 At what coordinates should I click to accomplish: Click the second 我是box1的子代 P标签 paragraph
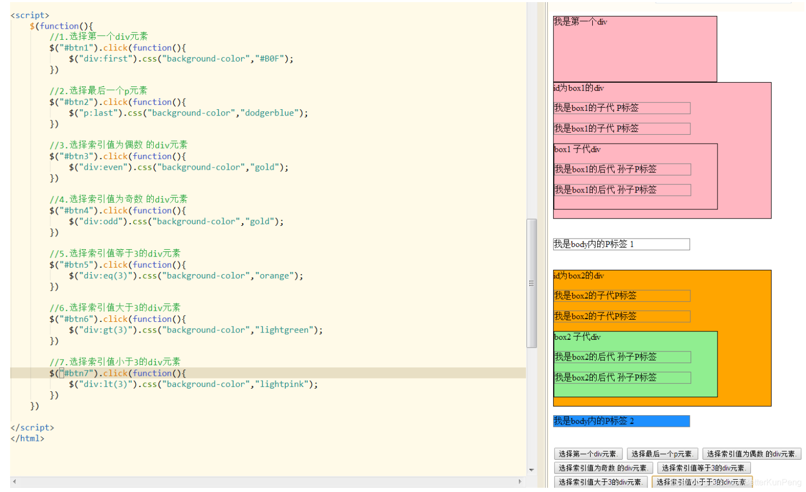tap(622, 129)
